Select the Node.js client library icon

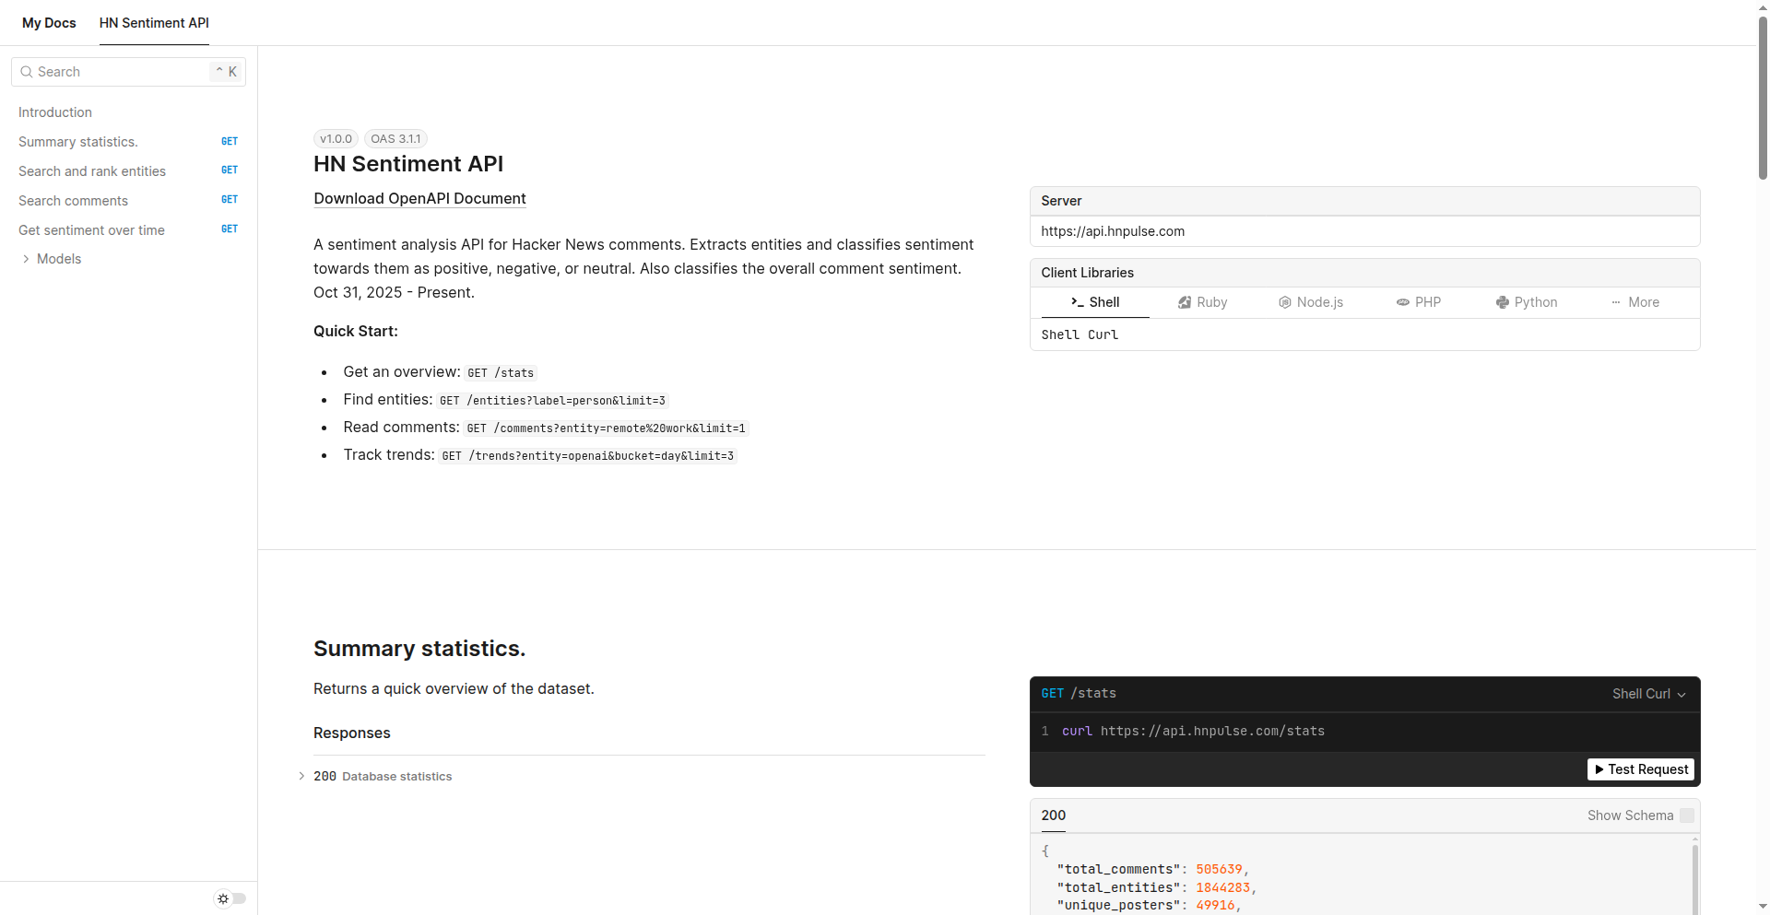point(1284,302)
